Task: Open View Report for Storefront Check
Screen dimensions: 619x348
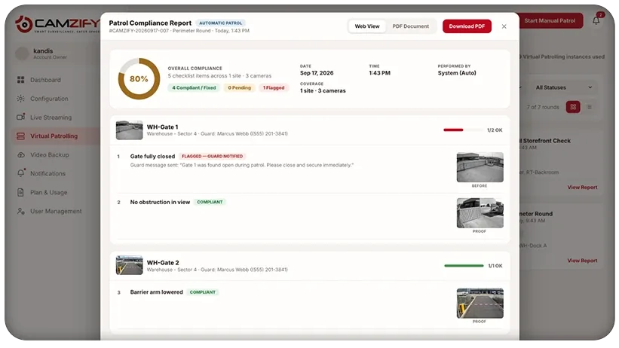Action: tap(582, 188)
